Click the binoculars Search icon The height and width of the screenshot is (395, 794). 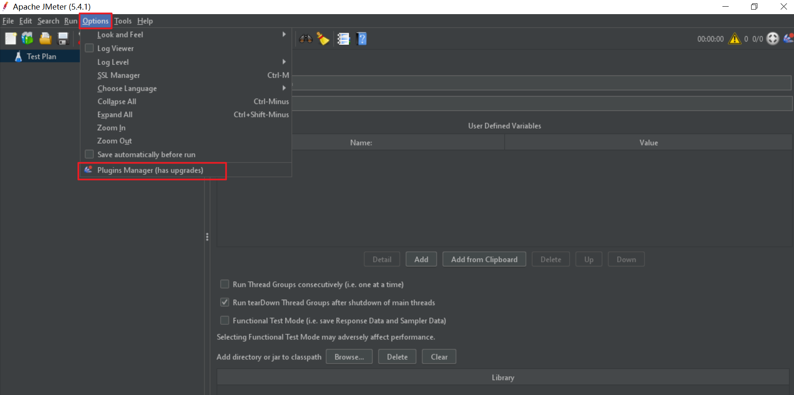tap(306, 39)
